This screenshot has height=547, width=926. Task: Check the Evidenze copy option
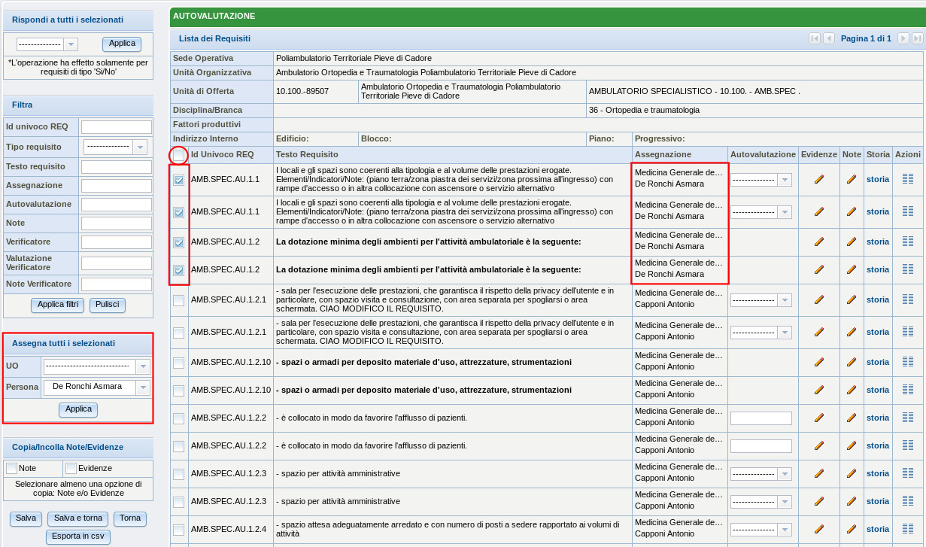coord(71,468)
